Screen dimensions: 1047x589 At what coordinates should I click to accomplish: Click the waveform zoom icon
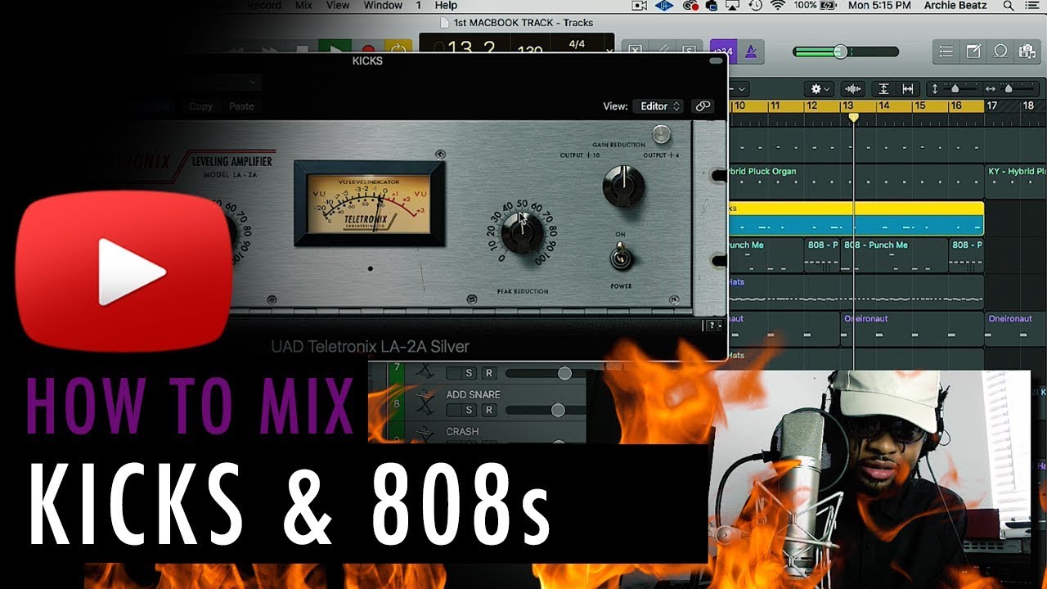(x=852, y=88)
